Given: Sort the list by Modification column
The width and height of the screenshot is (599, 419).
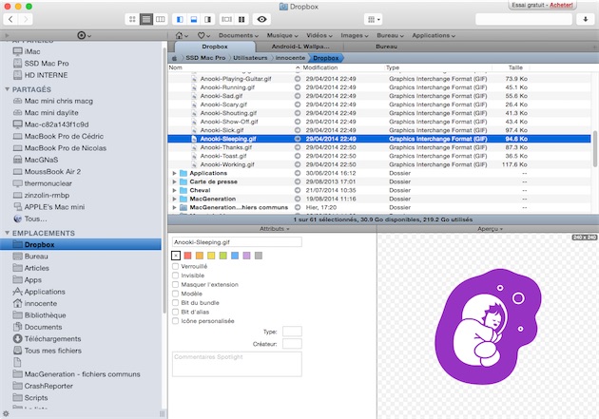Looking at the screenshot, I should pos(320,67).
